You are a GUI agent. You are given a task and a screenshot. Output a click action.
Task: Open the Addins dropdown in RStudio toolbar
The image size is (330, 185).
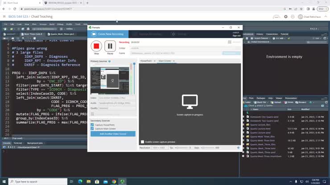tap(70, 28)
